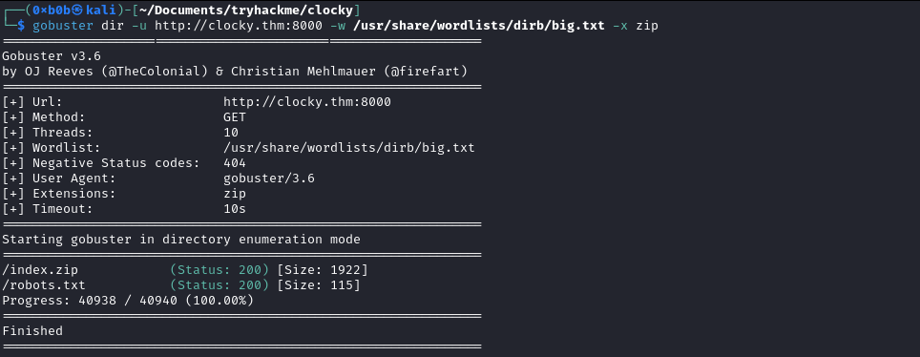Click the /robots.txt result entry
920x357 pixels.
[x=44, y=285]
